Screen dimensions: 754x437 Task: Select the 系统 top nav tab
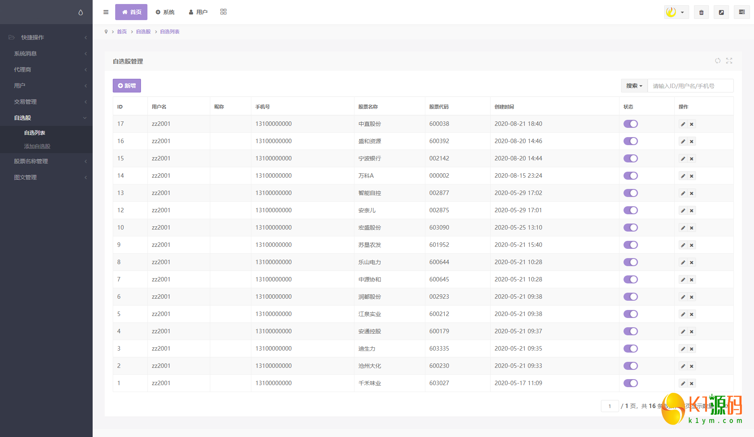(165, 12)
